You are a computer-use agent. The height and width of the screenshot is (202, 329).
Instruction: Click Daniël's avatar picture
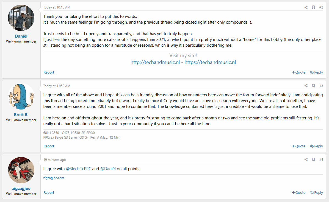(21, 18)
